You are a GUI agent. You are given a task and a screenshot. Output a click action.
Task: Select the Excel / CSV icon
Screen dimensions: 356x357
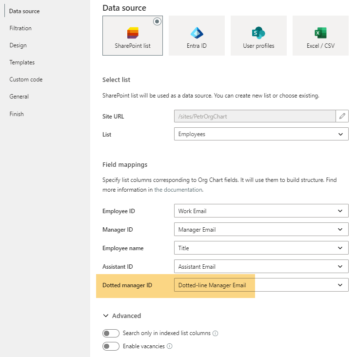pos(320,33)
